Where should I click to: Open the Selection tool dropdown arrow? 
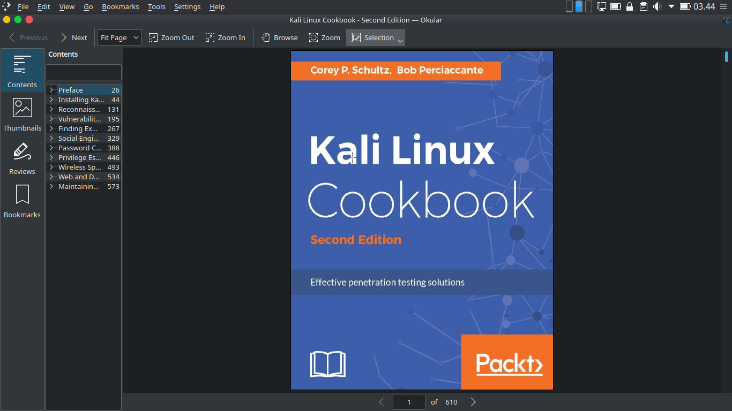tap(400, 40)
